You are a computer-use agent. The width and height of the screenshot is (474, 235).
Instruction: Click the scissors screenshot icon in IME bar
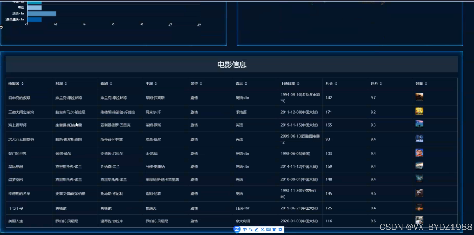[262, 230]
